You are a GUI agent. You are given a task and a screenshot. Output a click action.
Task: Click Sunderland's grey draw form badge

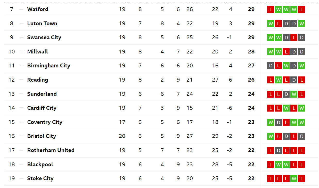pyautogui.click(x=286, y=94)
